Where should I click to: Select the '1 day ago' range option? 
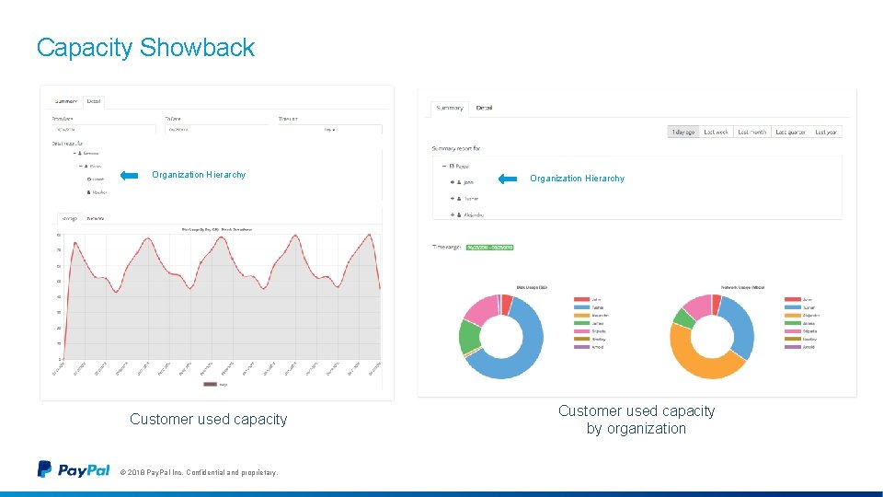683,132
